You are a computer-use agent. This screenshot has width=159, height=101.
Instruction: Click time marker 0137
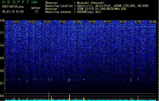click(x=108, y=22)
